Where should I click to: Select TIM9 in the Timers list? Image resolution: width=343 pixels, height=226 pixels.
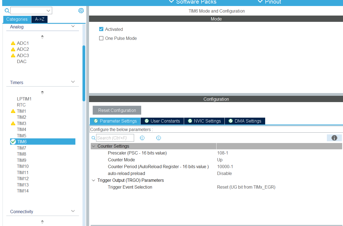tap(22, 160)
